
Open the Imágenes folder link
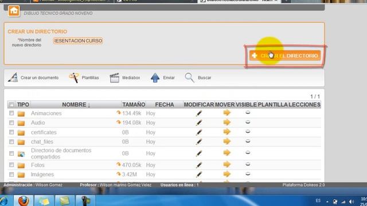pyautogui.click(x=42, y=175)
